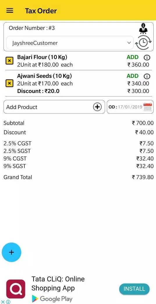View info icon for Bajari Flour
156x304 pixels.
coord(147,58)
